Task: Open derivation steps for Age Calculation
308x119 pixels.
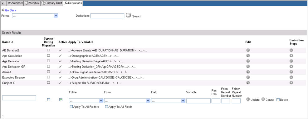Action: (x=291, y=55)
